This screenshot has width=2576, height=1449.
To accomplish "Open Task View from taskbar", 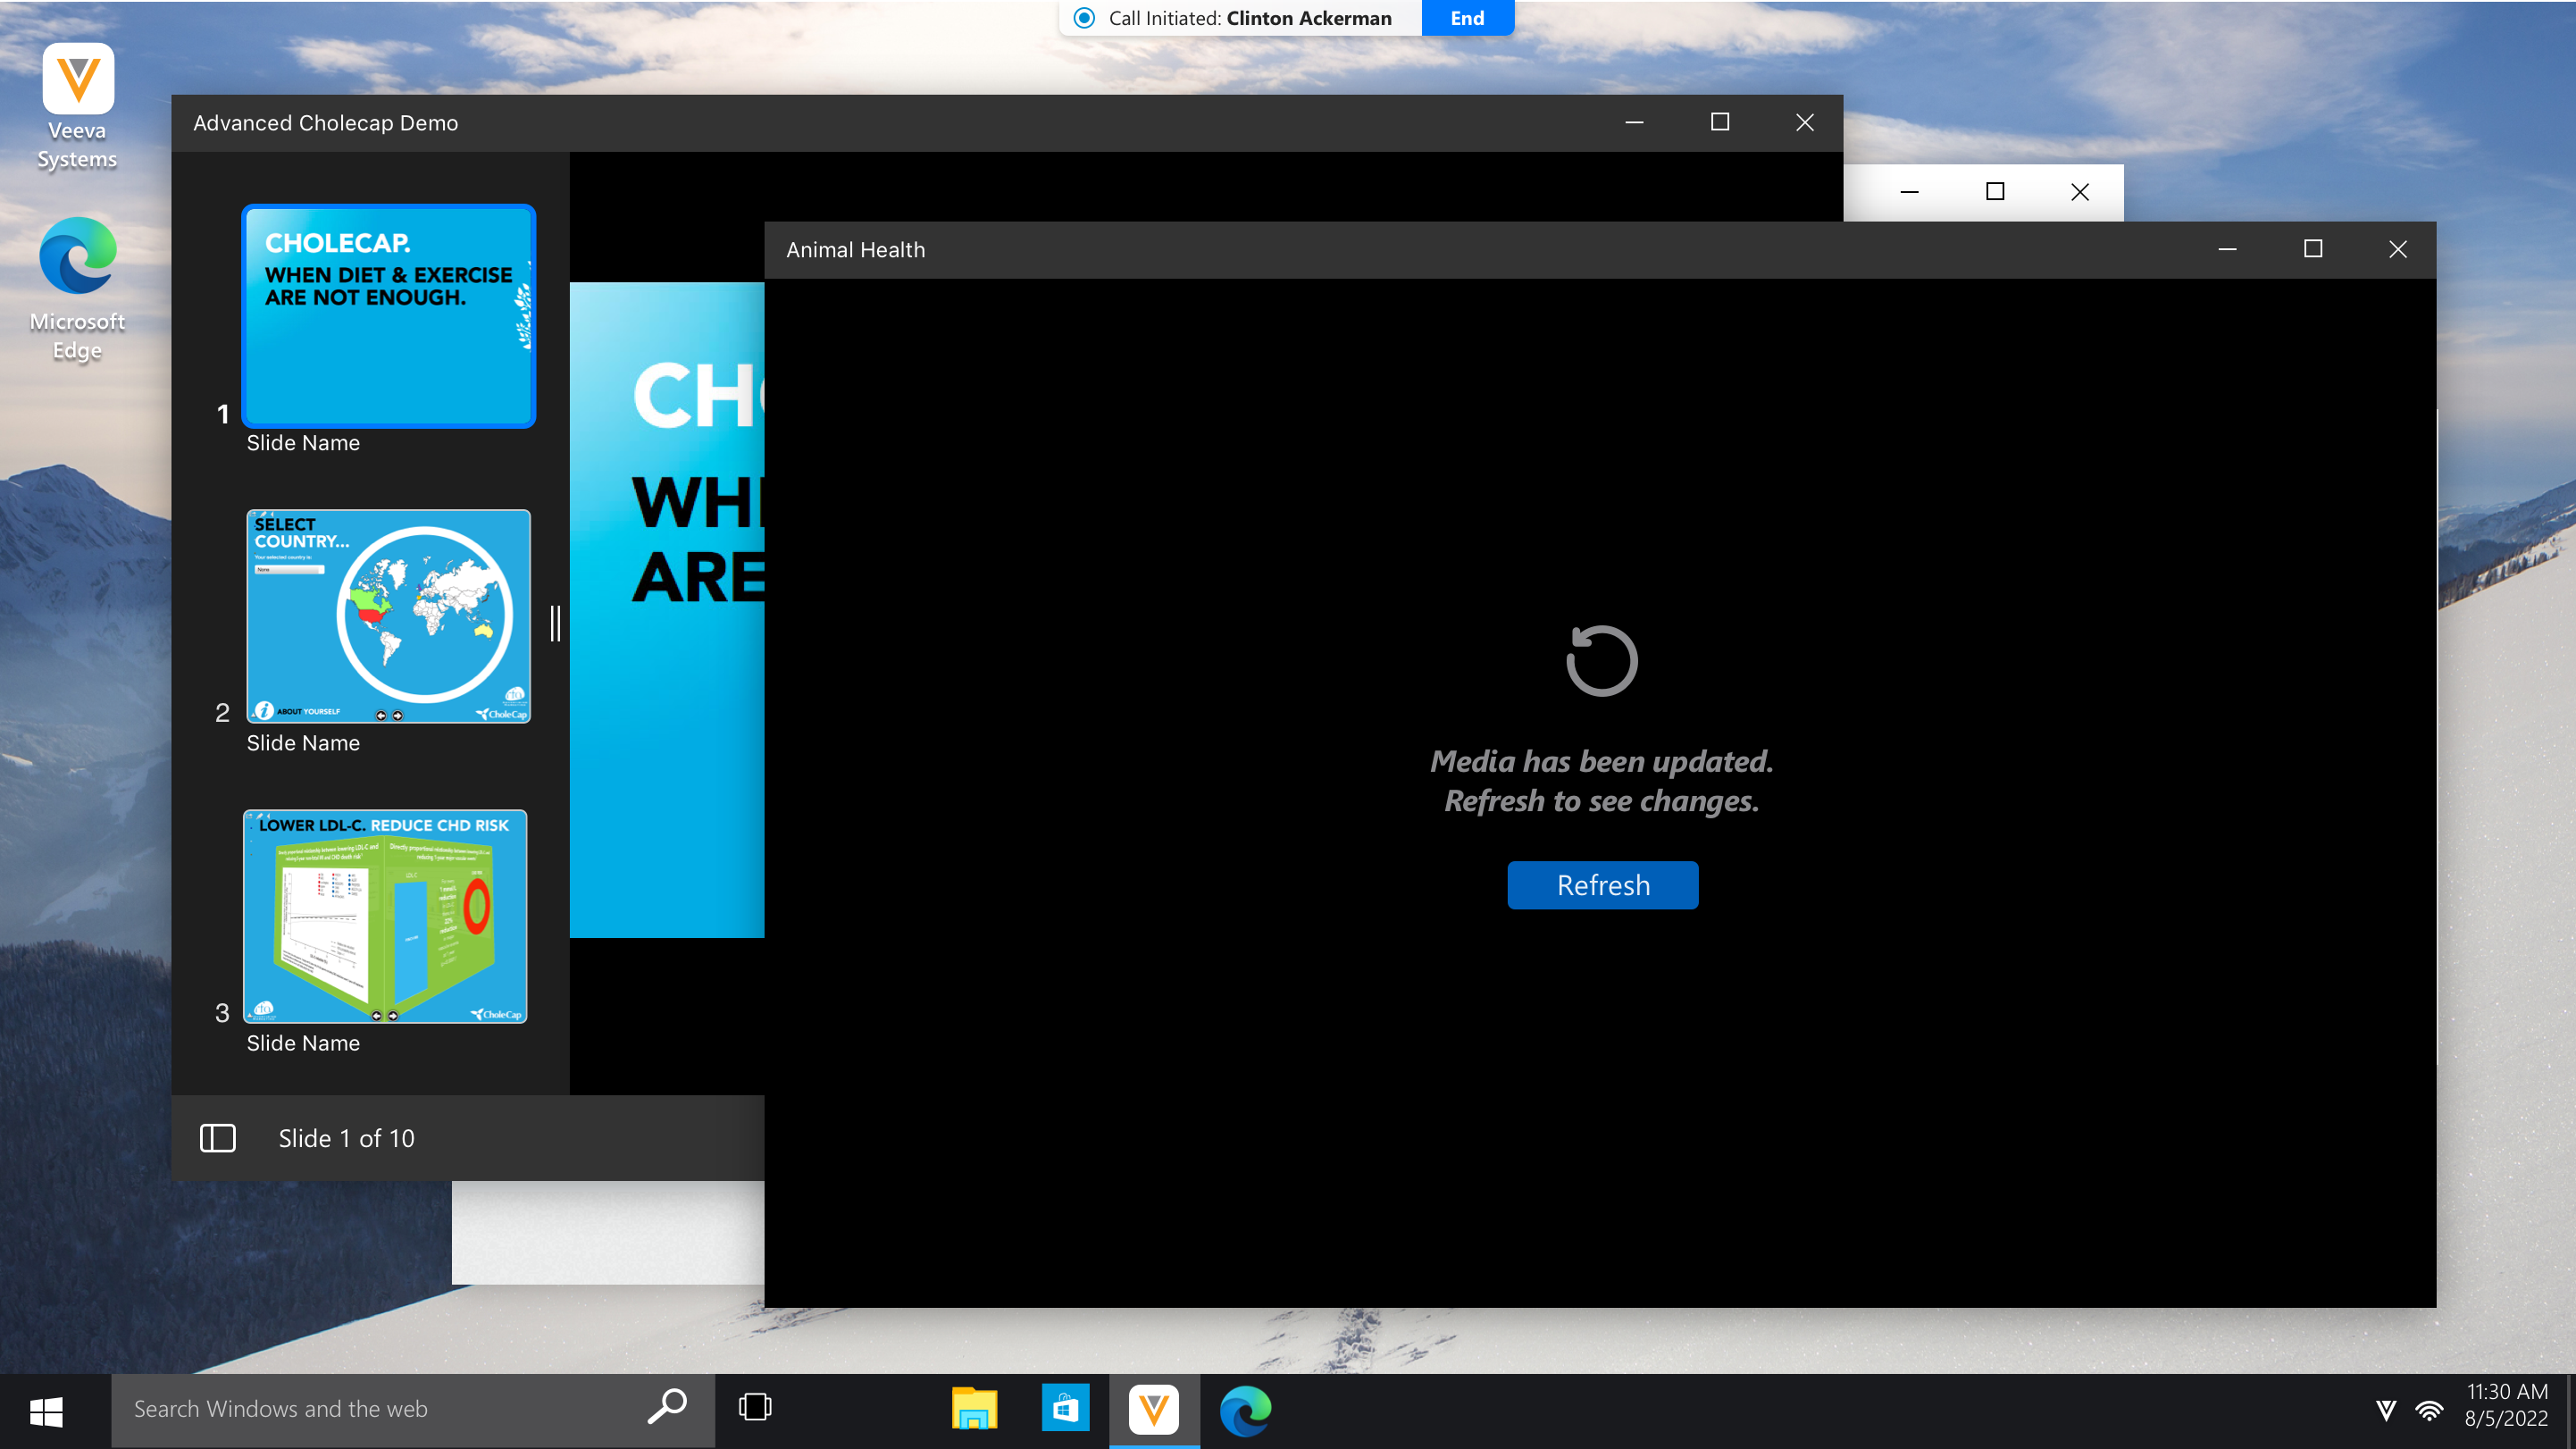I will pyautogui.click(x=755, y=1408).
